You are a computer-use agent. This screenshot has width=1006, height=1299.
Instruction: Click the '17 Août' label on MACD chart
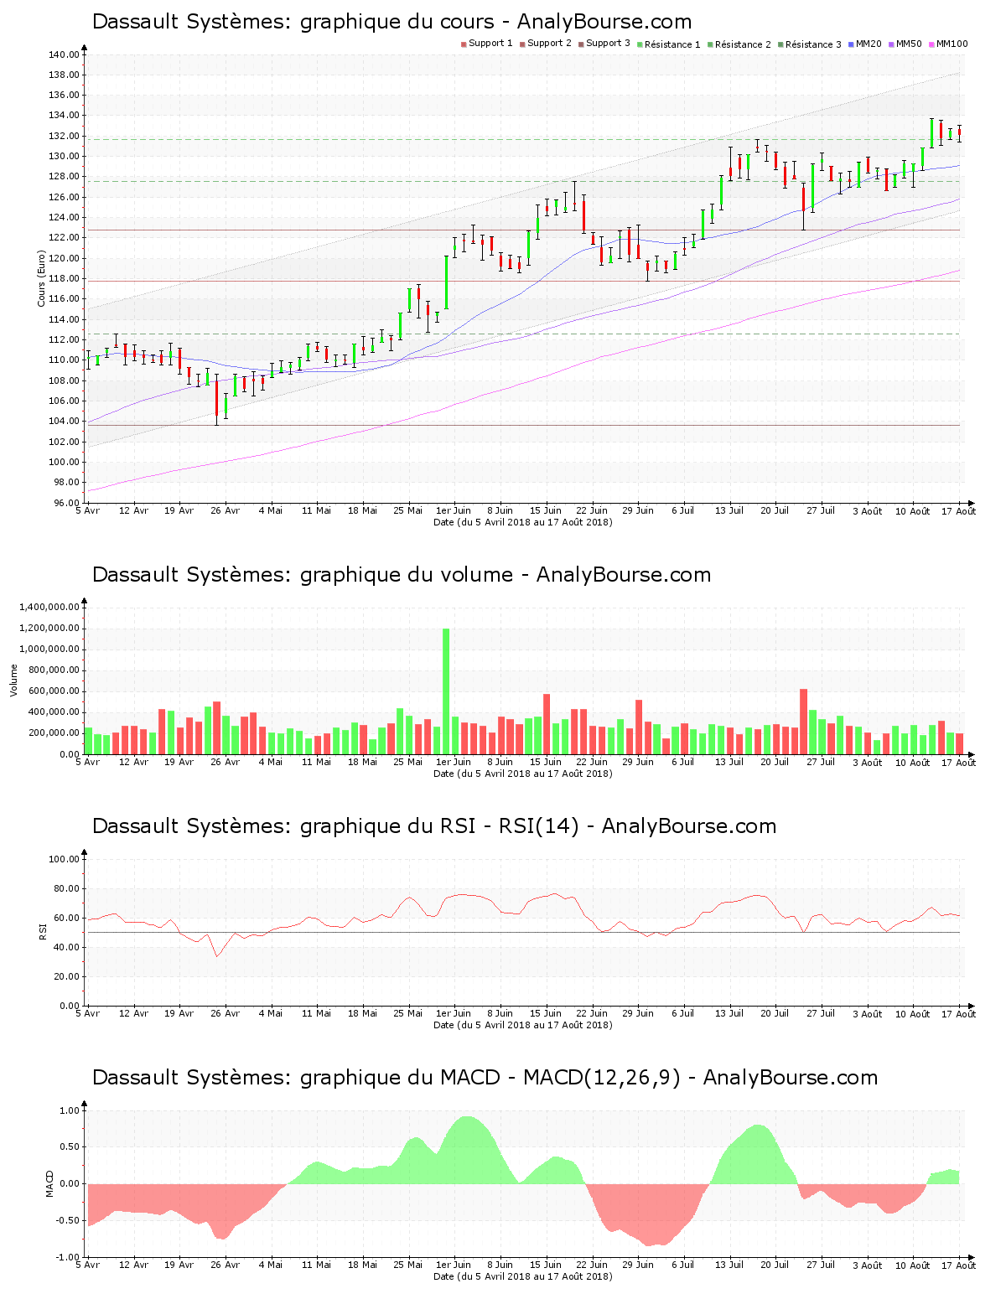[x=958, y=1265]
